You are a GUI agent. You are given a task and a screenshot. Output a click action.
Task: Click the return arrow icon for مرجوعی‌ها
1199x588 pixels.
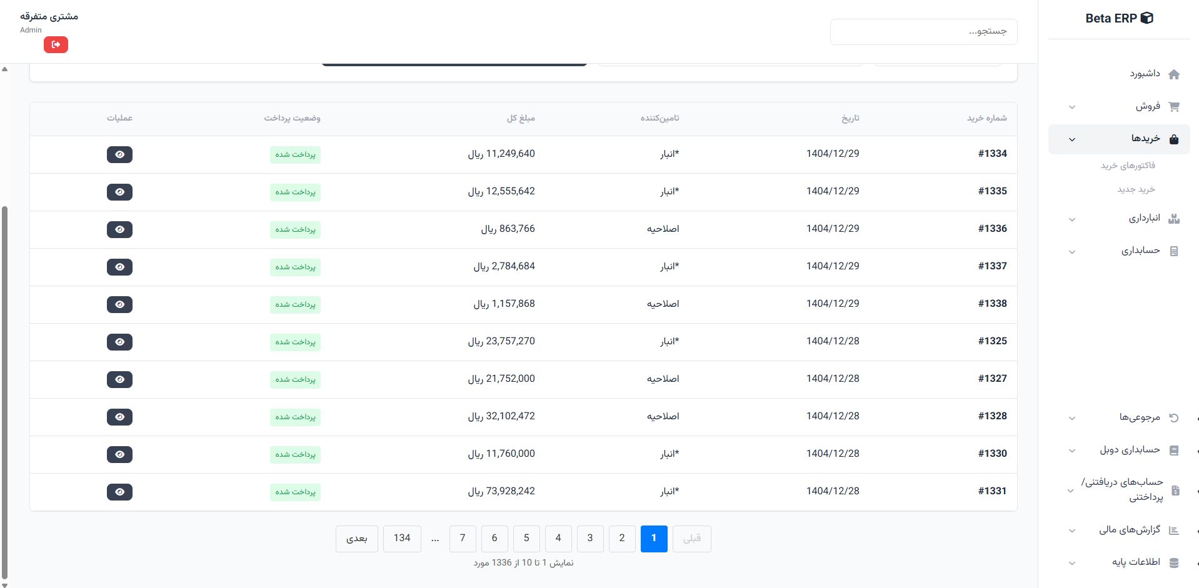(x=1174, y=417)
